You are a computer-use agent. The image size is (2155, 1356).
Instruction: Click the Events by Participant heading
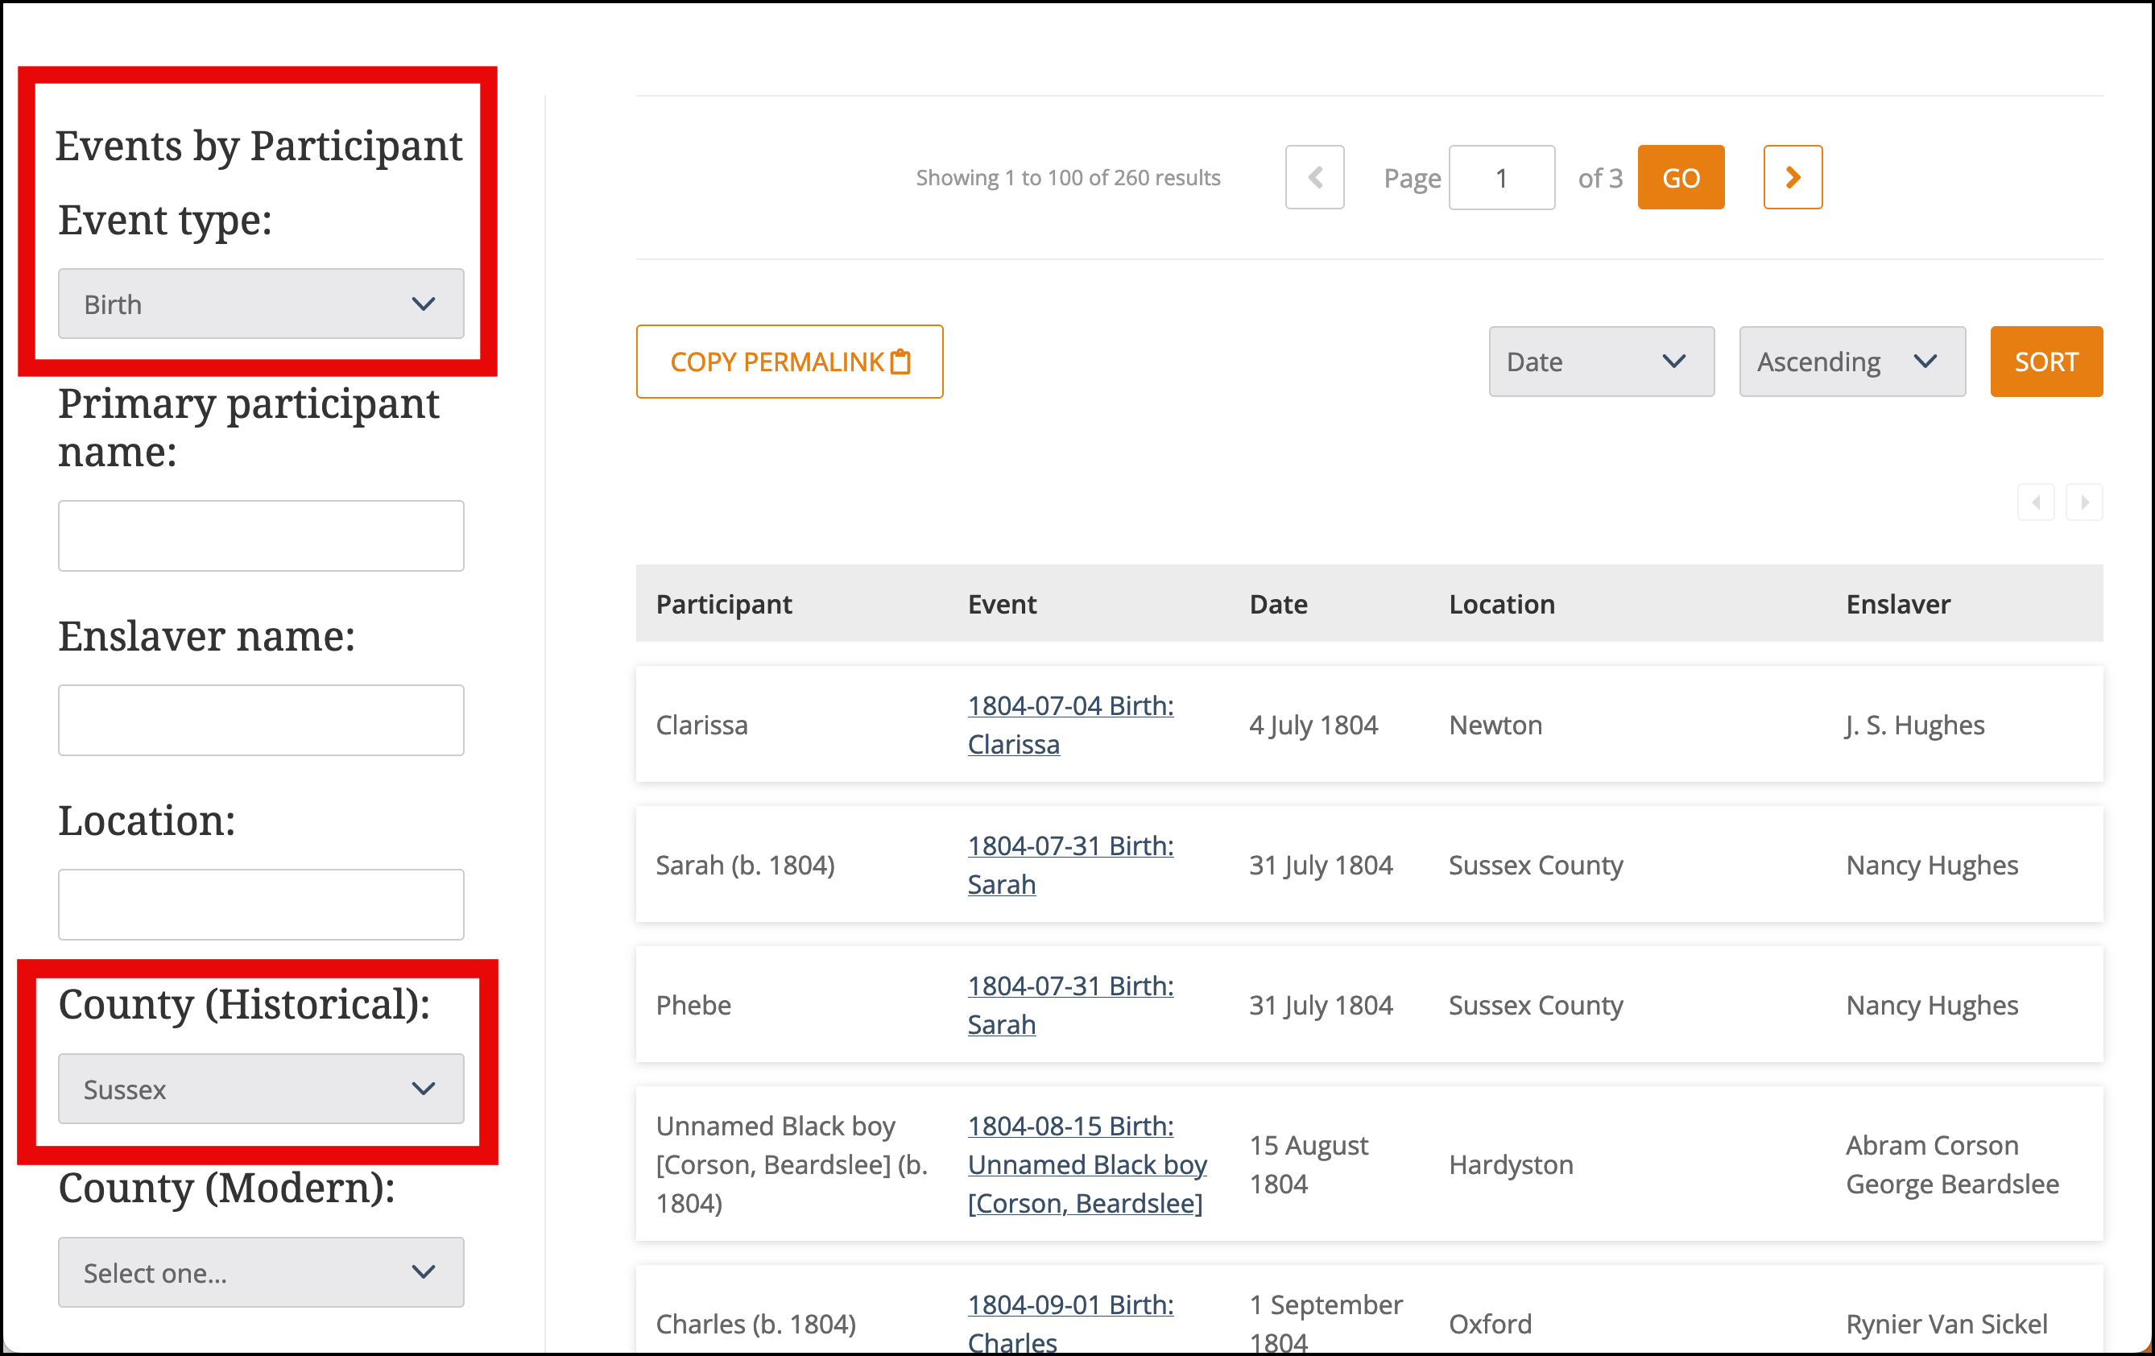[259, 146]
